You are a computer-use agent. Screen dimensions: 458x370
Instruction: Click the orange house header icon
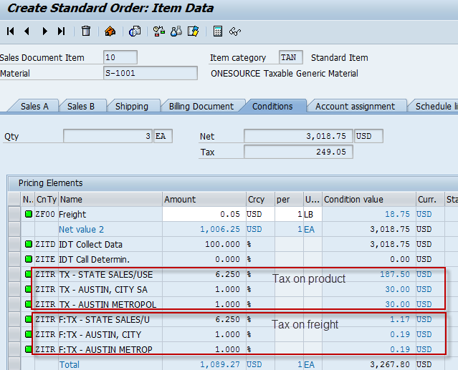coord(110,31)
